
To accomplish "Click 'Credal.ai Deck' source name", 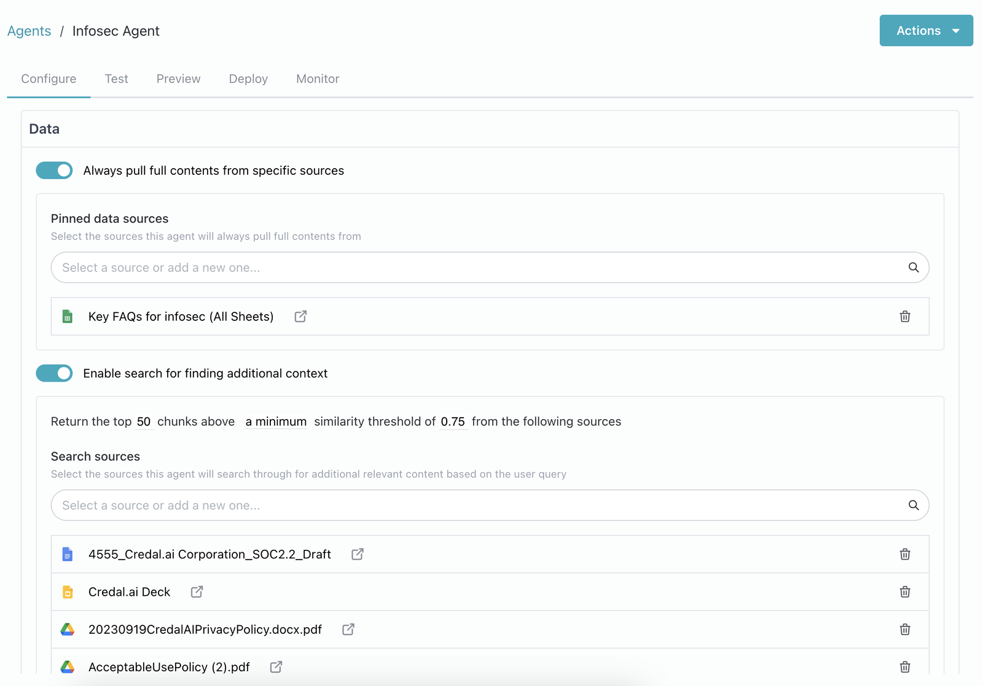I will pos(129,592).
